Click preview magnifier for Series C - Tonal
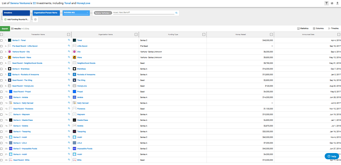The image size is (341, 165). [x=69, y=40]
